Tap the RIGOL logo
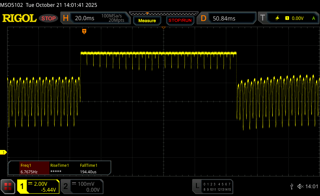The image size is (320, 196). click(19, 18)
